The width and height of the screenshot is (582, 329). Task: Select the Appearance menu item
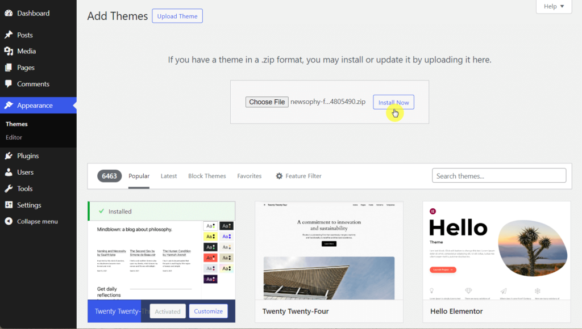pos(38,105)
